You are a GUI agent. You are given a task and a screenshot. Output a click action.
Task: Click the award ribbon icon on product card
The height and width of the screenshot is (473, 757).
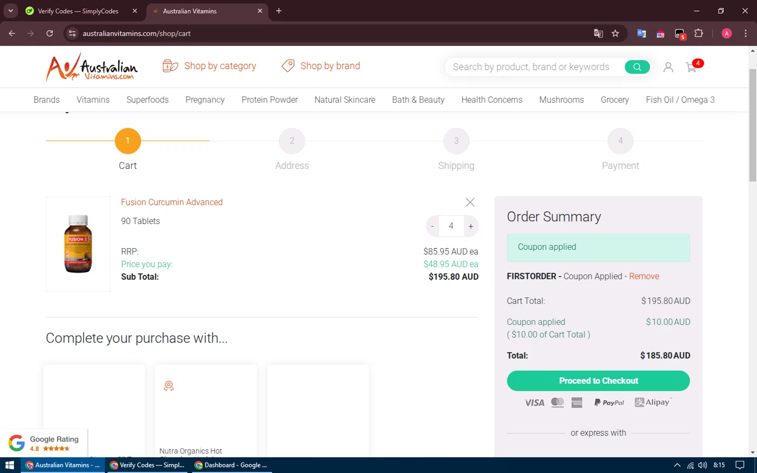click(169, 386)
